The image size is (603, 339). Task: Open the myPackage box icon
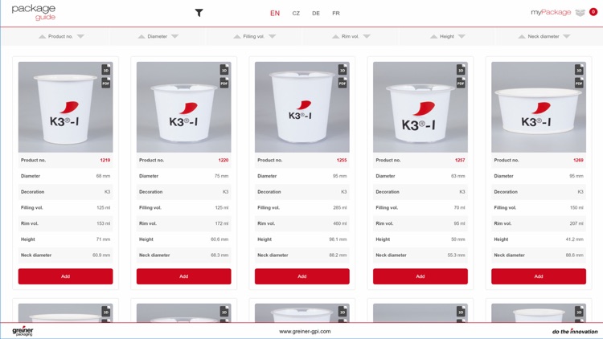click(580, 13)
